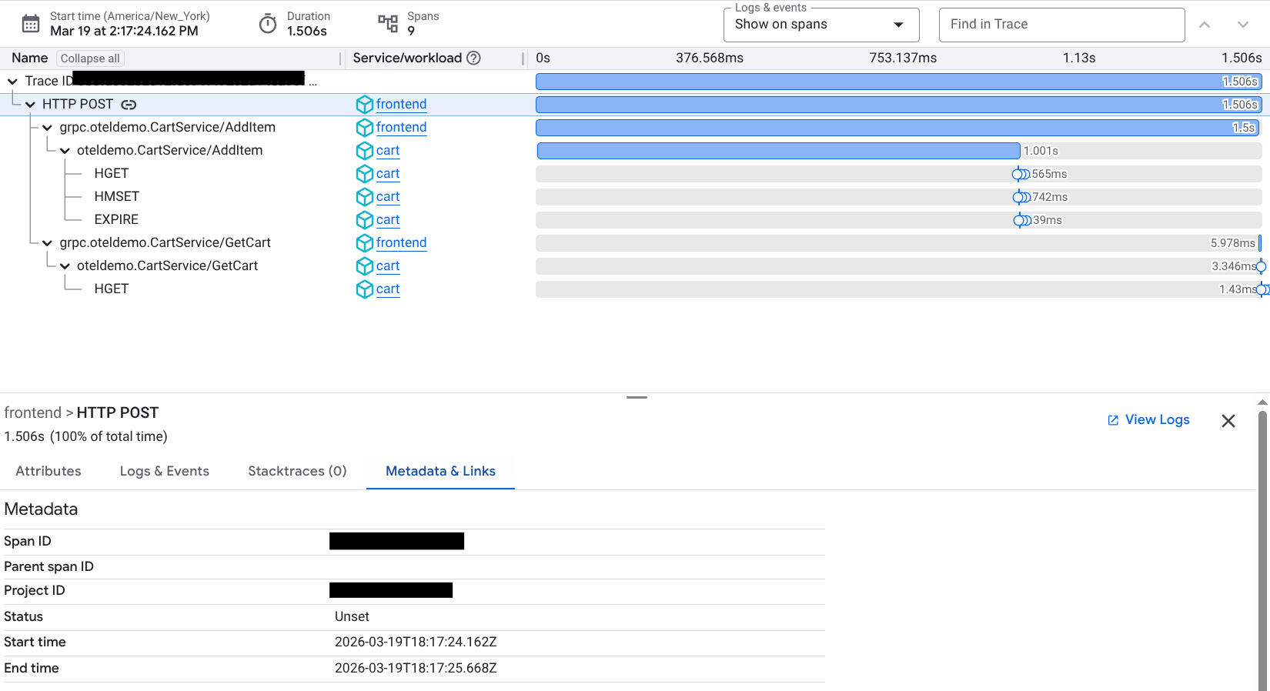The width and height of the screenshot is (1270, 691).
Task: Collapse the Trace ID root node
Action: pos(12,82)
